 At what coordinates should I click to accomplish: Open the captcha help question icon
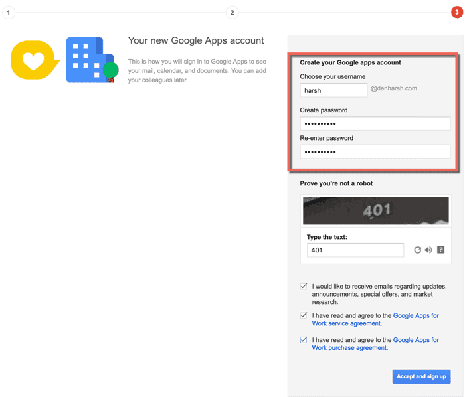[x=440, y=250]
